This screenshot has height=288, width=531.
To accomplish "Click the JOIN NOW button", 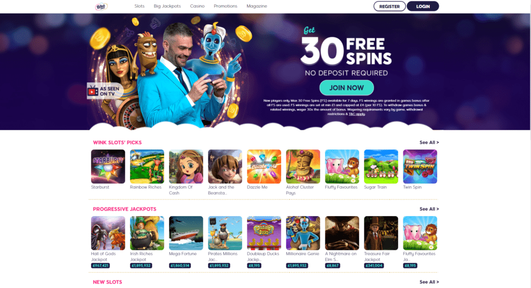I will coord(346,88).
